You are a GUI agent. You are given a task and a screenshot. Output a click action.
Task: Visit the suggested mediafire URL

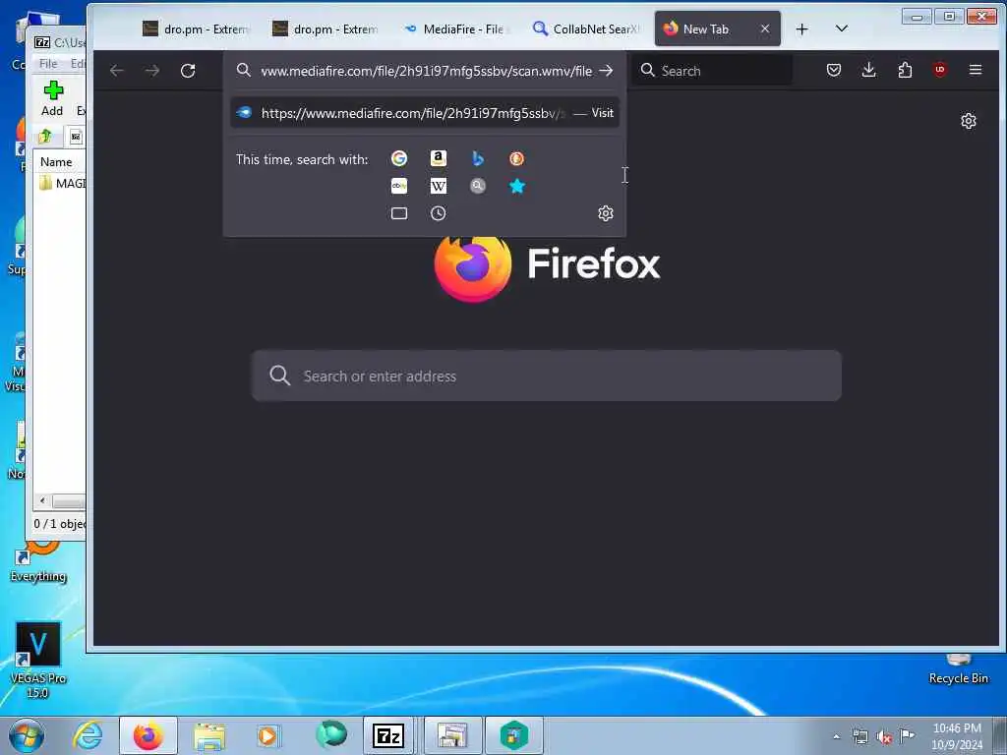[425, 113]
